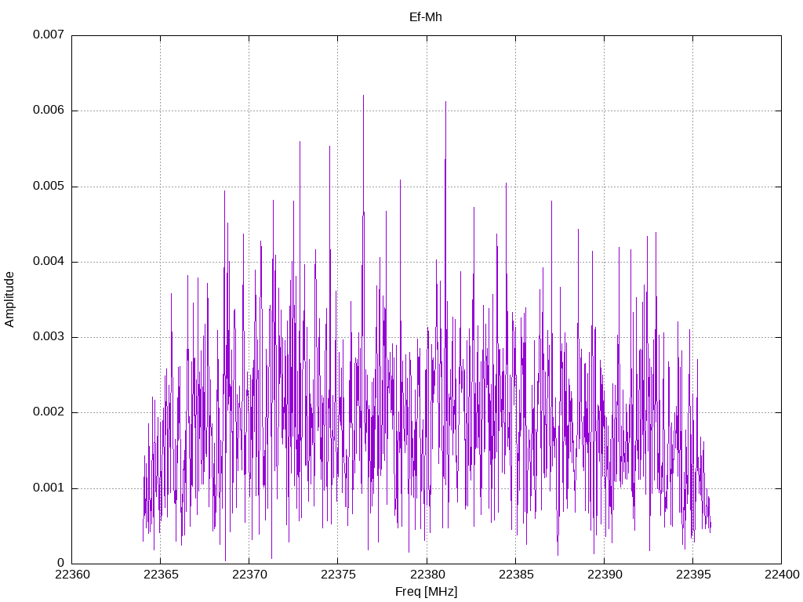Click the y-axis tick value 0.007

[x=49, y=34]
